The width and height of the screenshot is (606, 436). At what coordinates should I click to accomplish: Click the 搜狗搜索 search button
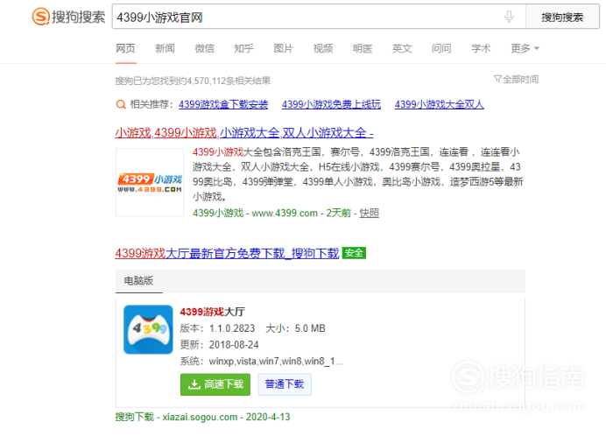[562, 17]
